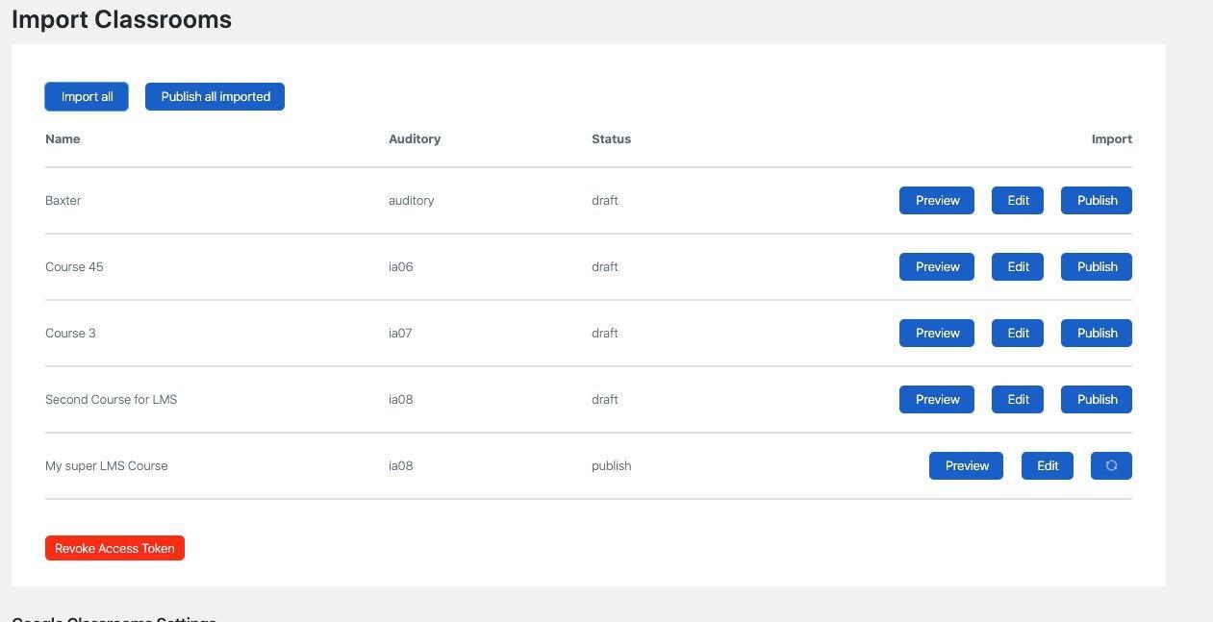The width and height of the screenshot is (1213, 622).
Task: Preview Second Course for LMS
Action: click(937, 399)
